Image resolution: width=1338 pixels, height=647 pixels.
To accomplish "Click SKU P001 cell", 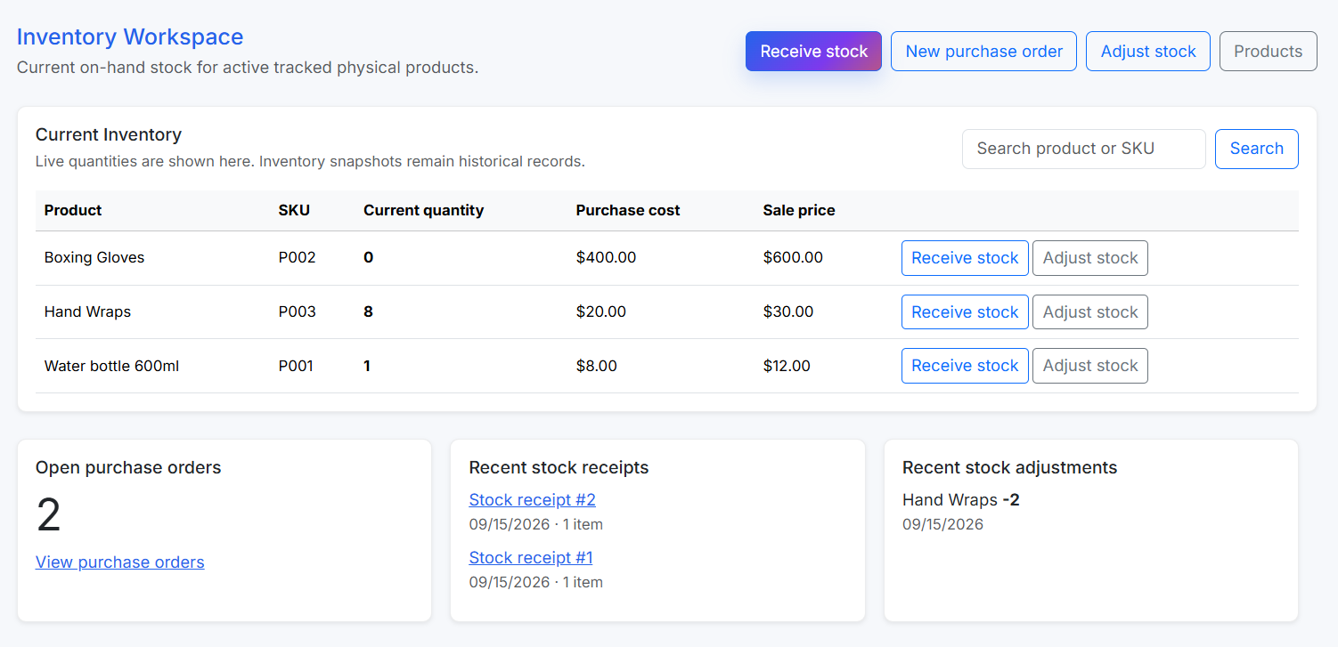I will (296, 366).
